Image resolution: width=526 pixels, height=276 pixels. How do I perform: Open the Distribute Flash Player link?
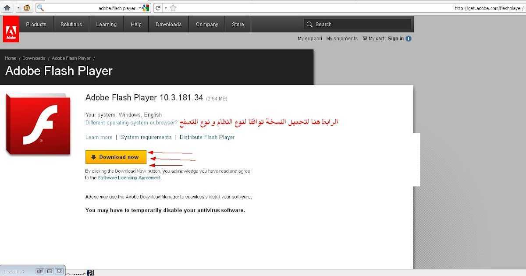[x=207, y=137]
